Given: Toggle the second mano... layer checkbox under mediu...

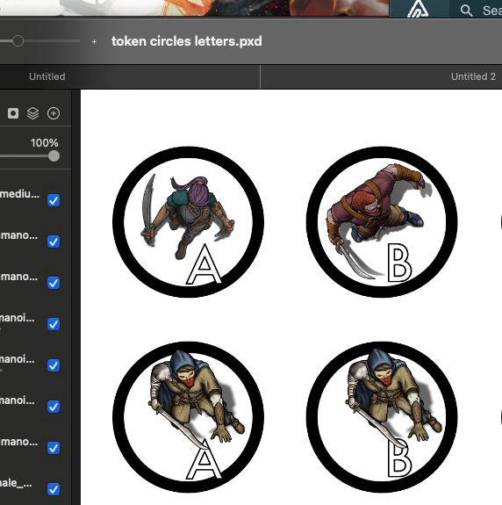Looking at the screenshot, I should point(54,283).
